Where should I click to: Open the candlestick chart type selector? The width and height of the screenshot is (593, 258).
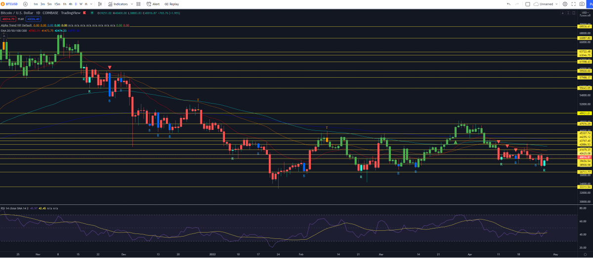(99, 4)
